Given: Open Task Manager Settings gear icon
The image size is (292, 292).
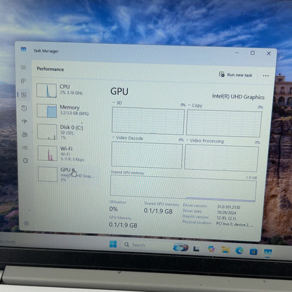Looking at the screenshot, I should coord(27,223).
